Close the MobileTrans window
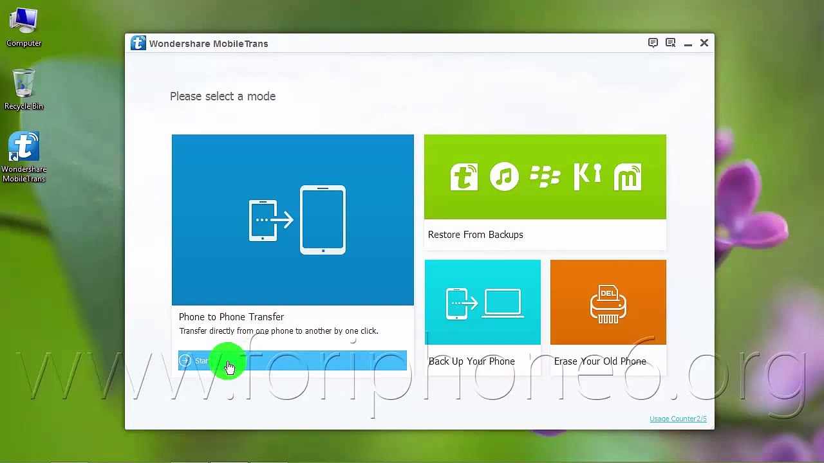The width and height of the screenshot is (824, 463). point(704,43)
